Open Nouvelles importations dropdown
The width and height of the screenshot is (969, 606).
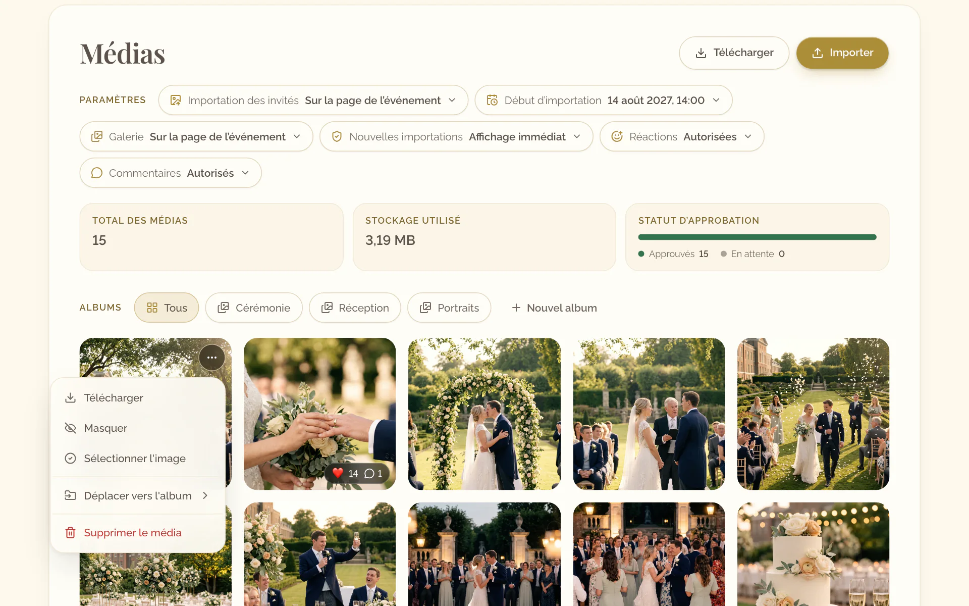tap(456, 136)
